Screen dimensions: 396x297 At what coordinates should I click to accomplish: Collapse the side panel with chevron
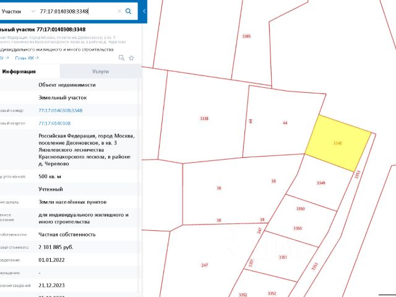pyautogui.click(x=144, y=11)
